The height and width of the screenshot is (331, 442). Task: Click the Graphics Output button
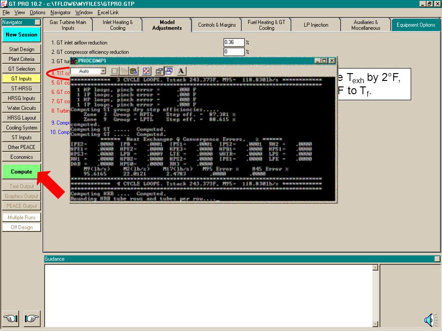pyautogui.click(x=22, y=196)
